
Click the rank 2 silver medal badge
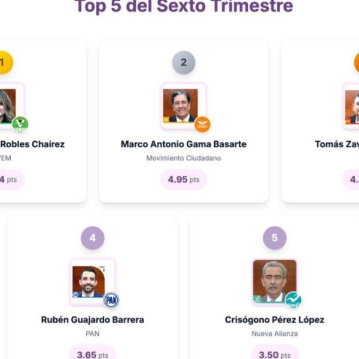coord(184,62)
